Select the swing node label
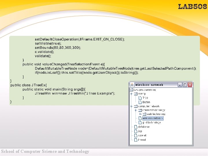 click(x=142, y=94)
